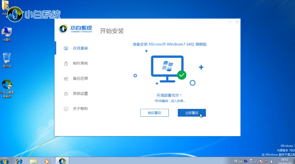The width and height of the screenshot is (295, 164).
Task: Open Windows Media Player from the taskbar
Action: point(48,161)
